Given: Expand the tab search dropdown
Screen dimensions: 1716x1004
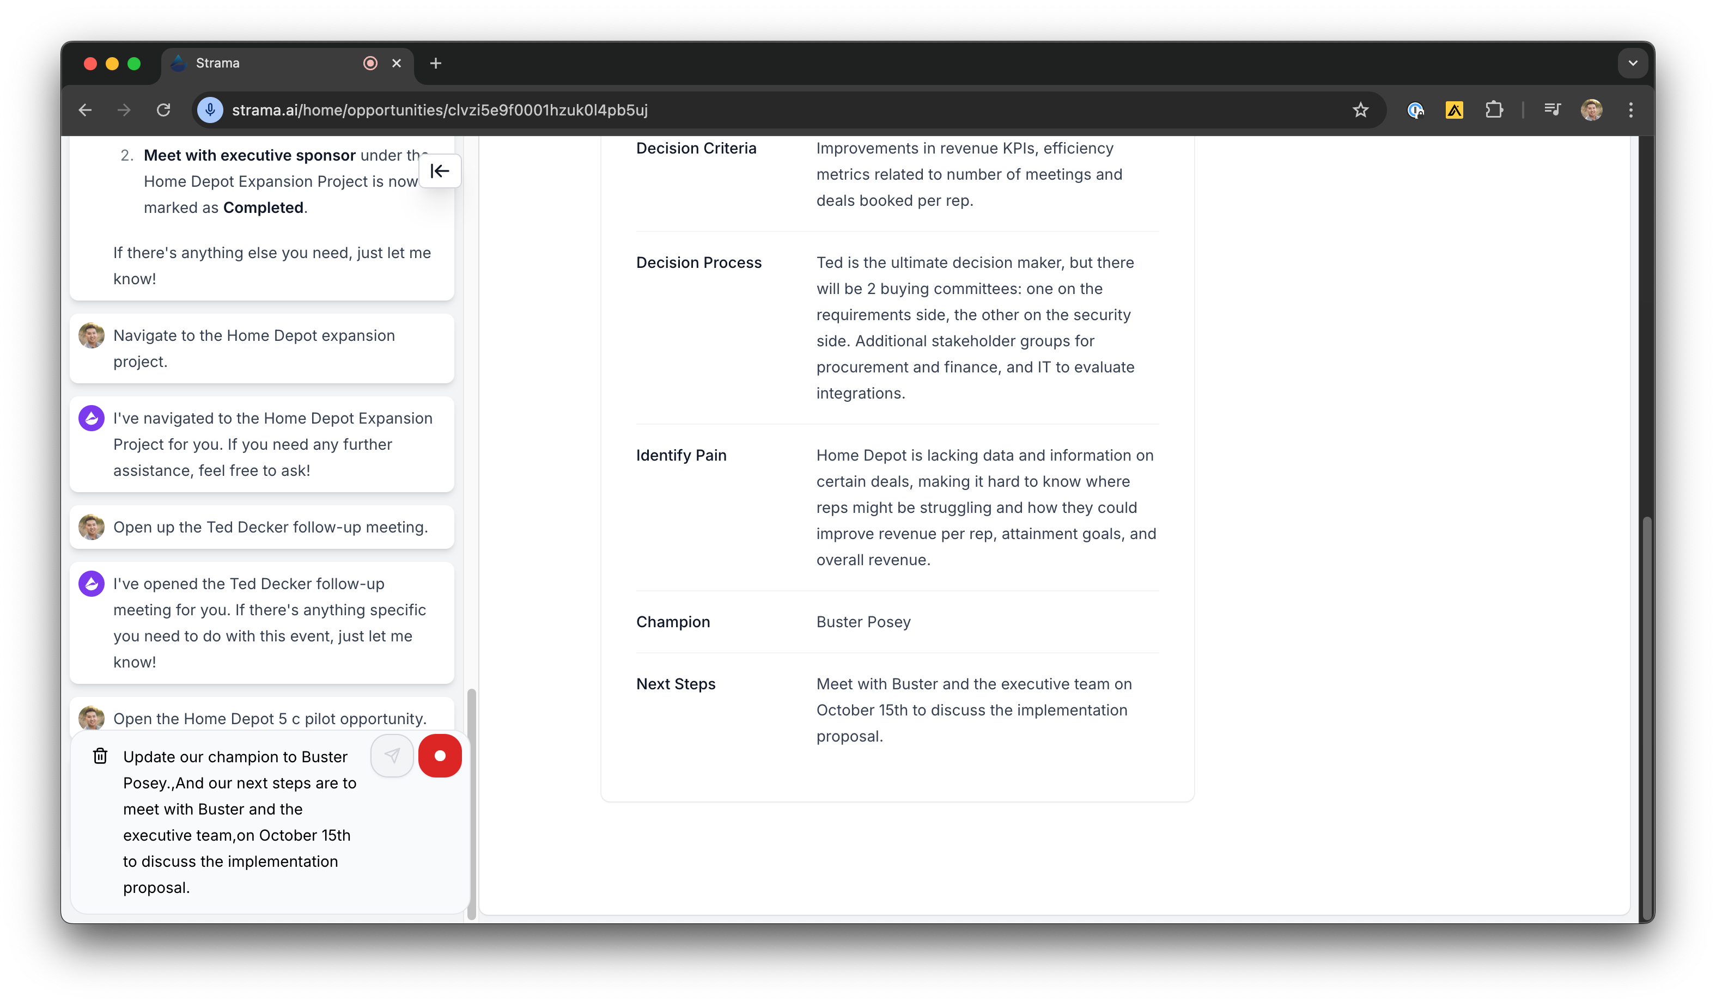Looking at the screenshot, I should (1633, 63).
